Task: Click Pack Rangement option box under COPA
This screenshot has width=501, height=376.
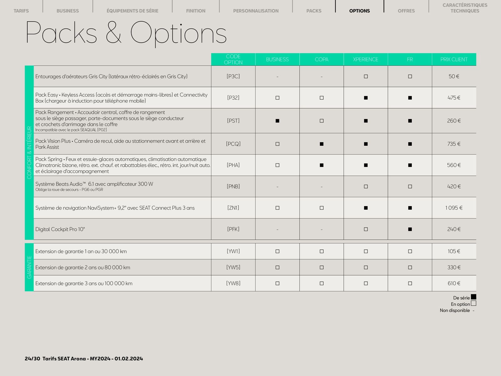Action: [x=322, y=121]
